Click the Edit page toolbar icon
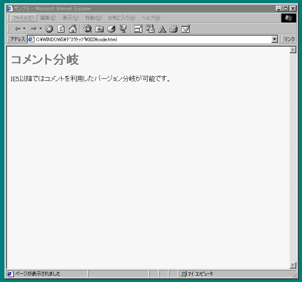 click(186, 29)
